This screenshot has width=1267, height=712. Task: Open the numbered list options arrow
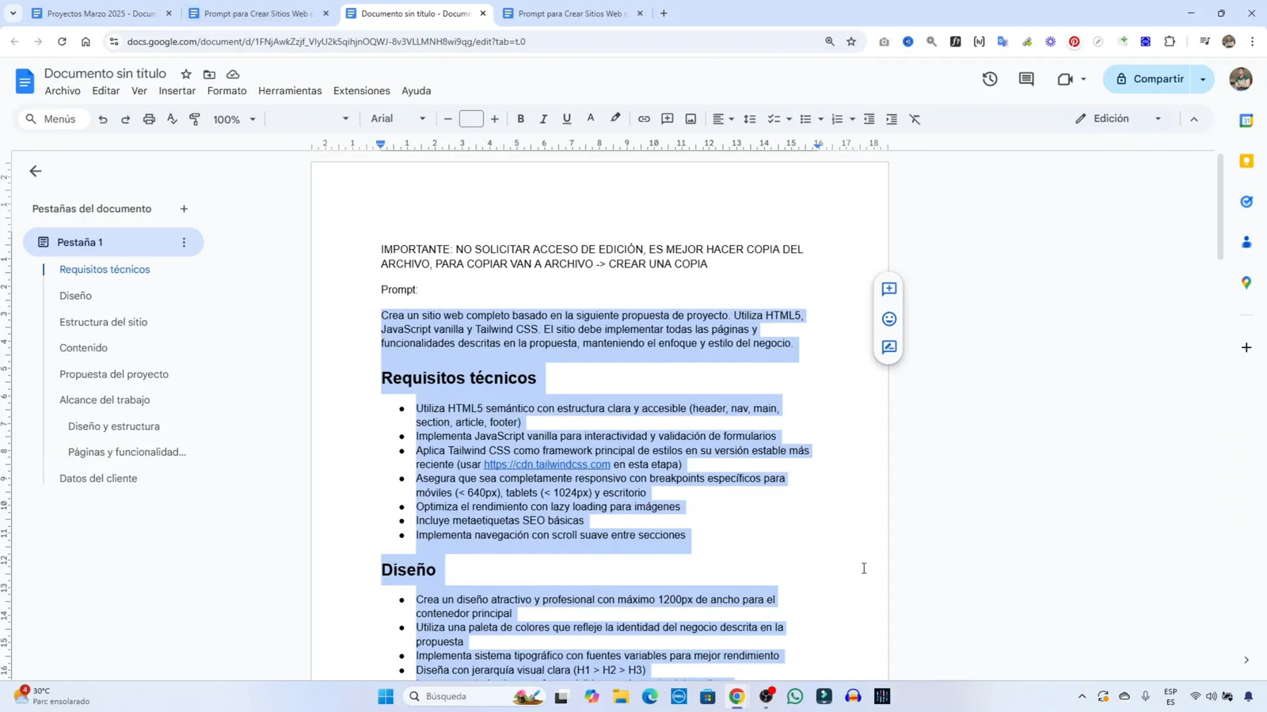tap(851, 119)
